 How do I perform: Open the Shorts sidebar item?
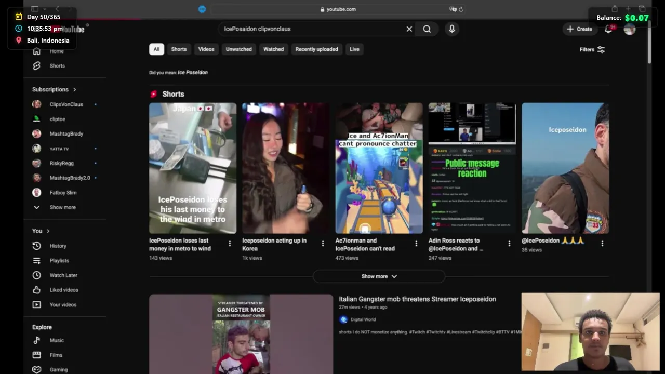pos(58,66)
